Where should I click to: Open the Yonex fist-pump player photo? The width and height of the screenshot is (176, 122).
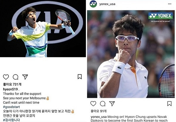[131, 54]
